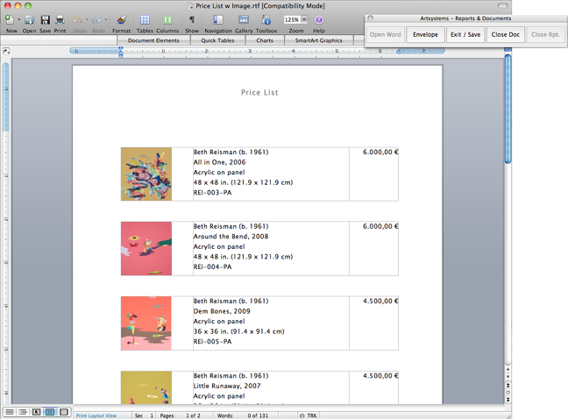Toggle Show nonprinting characters pilcrow
Viewport: 568px width, 419px height.
click(192, 19)
